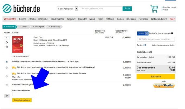Open the Hörbücher menu
The image size is (185, 109).
[43, 19]
